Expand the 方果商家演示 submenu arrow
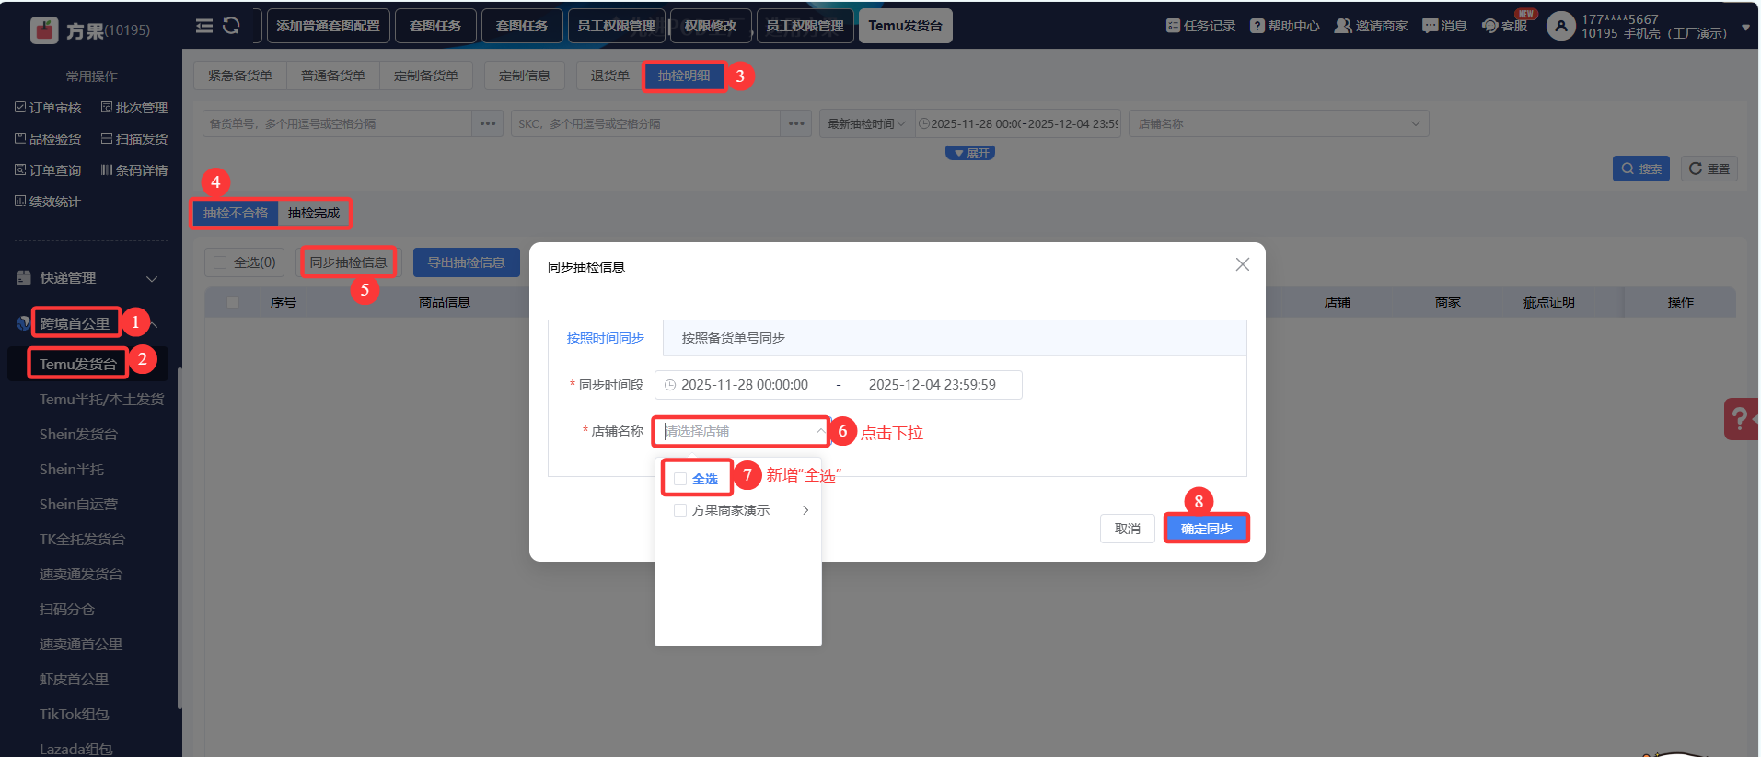 (805, 510)
